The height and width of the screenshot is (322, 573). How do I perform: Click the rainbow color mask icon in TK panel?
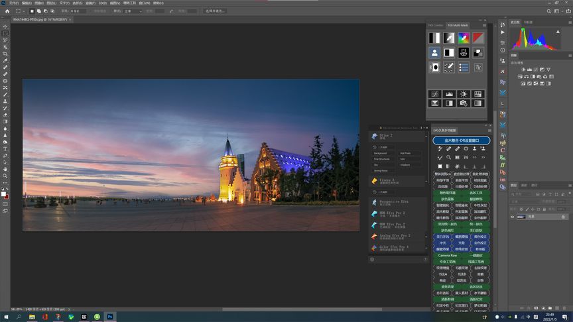[x=464, y=38]
